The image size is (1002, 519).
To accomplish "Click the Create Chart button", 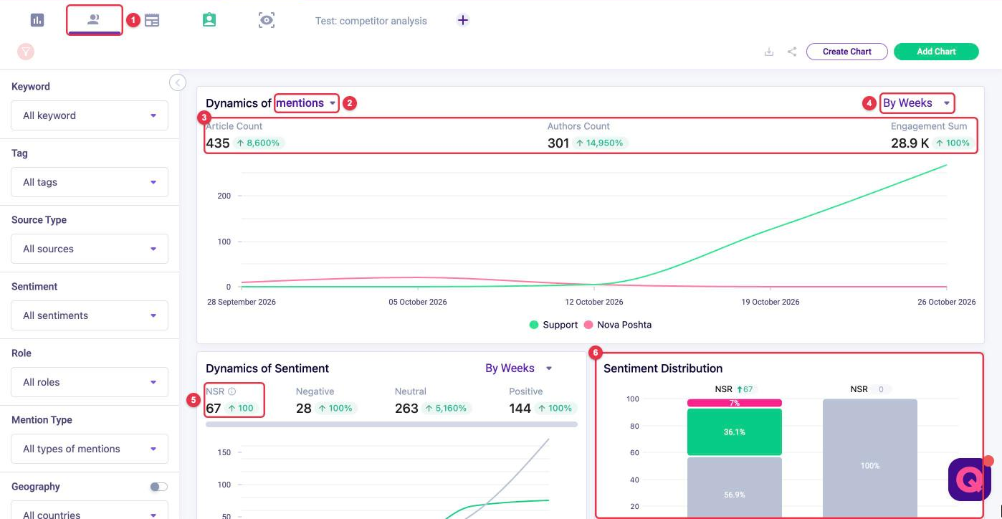I will pyautogui.click(x=847, y=52).
